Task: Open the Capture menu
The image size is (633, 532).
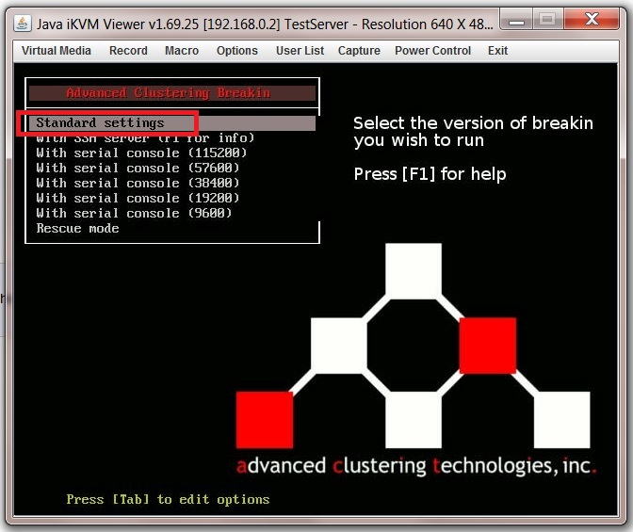Action: (359, 51)
